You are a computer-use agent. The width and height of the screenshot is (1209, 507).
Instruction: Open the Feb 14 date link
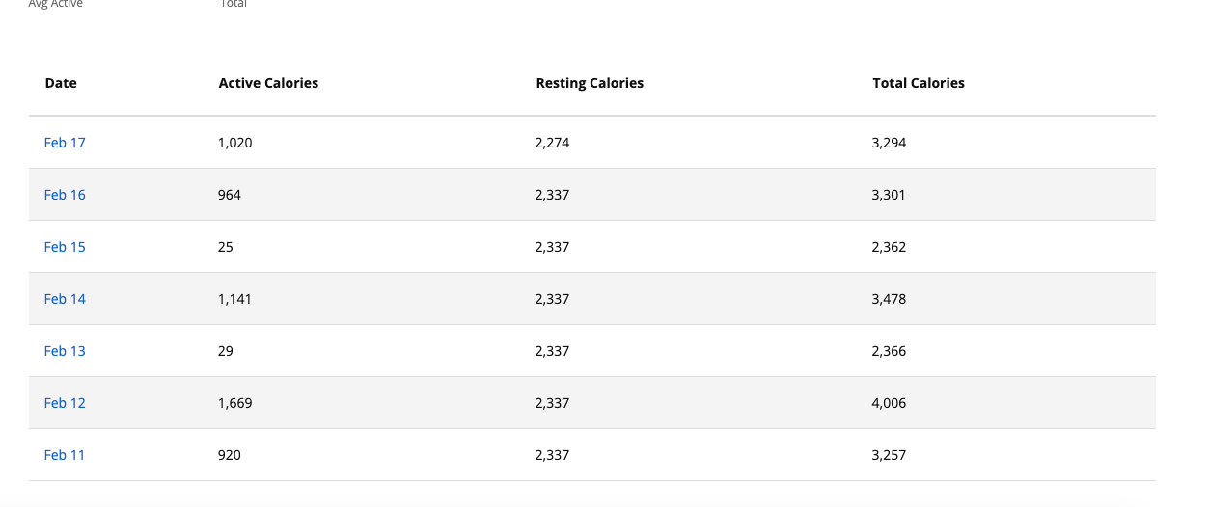(x=65, y=299)
